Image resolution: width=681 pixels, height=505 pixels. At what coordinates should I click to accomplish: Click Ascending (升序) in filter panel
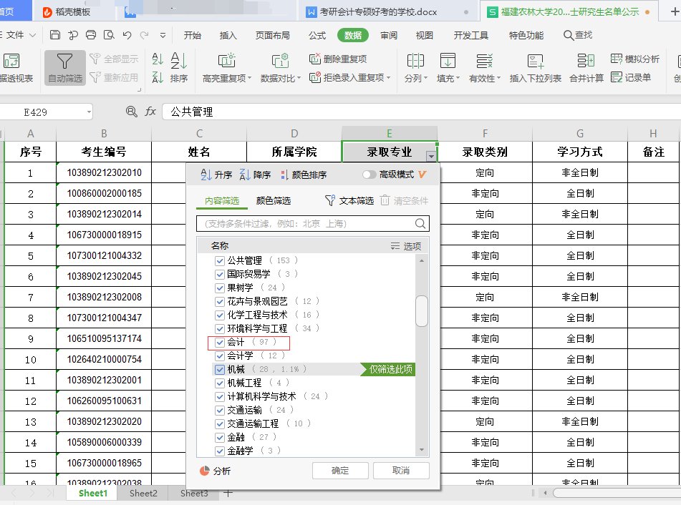click(x=216, y=175)
